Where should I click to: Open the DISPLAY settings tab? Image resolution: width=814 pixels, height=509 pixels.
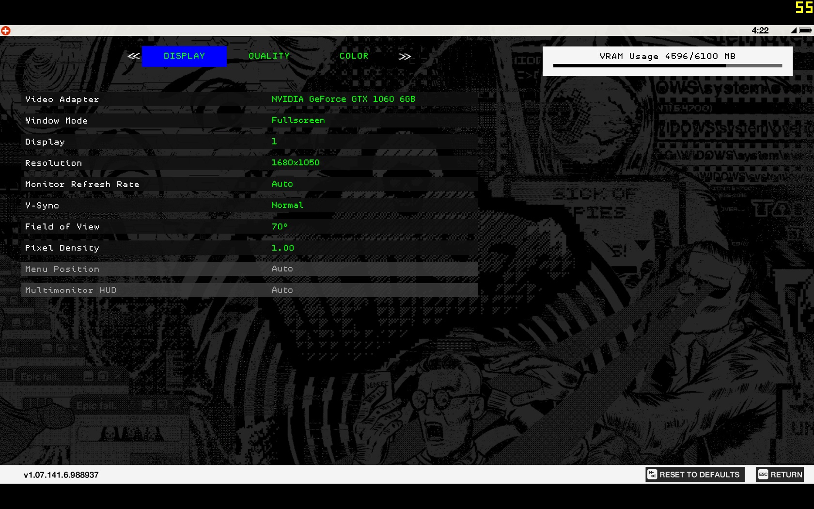pos(184,56)
